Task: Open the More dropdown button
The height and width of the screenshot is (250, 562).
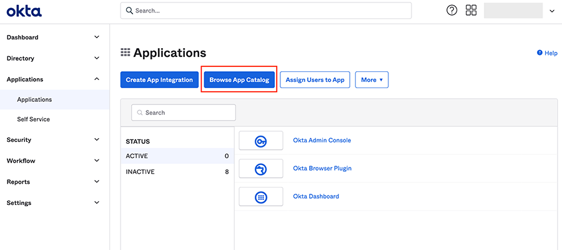Action: (372, 80)
